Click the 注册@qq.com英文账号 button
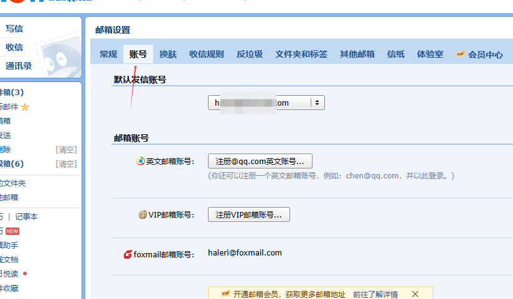 [260, 161]
